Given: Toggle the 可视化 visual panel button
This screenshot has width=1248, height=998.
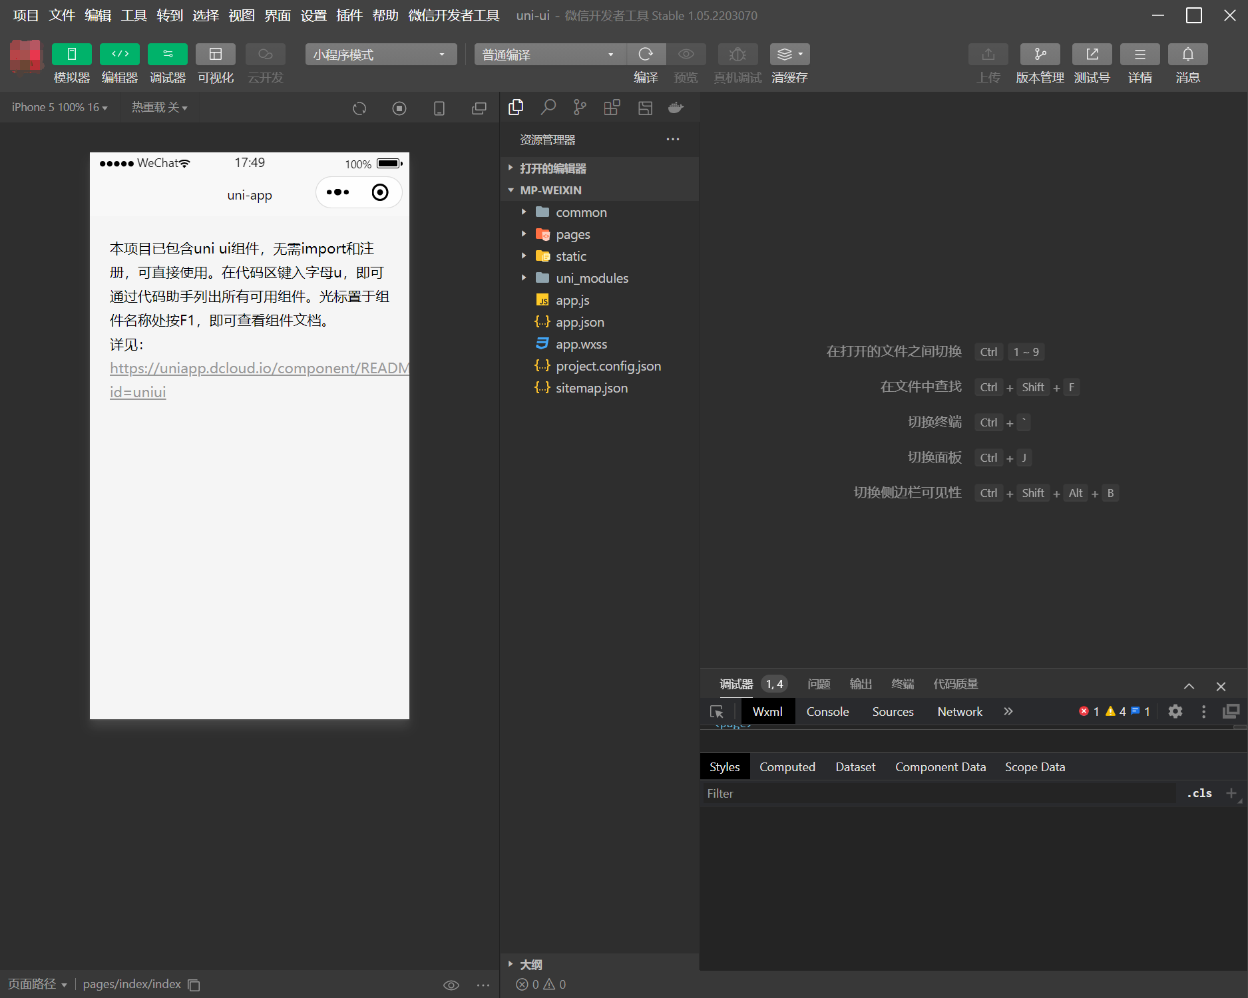Looking at the screenshot, I should pyautogui.click(x=216, y=54).
